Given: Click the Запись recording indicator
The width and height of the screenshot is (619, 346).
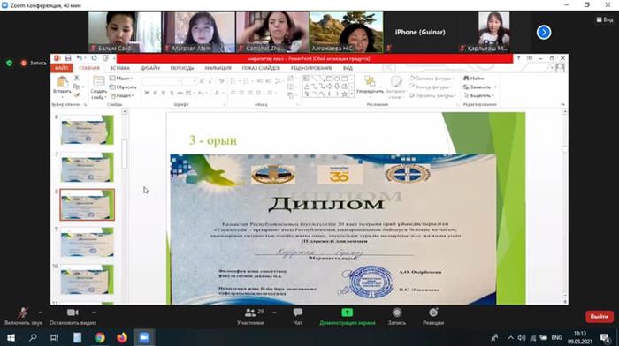Looking at the screenshot, I should coord(34,63).
